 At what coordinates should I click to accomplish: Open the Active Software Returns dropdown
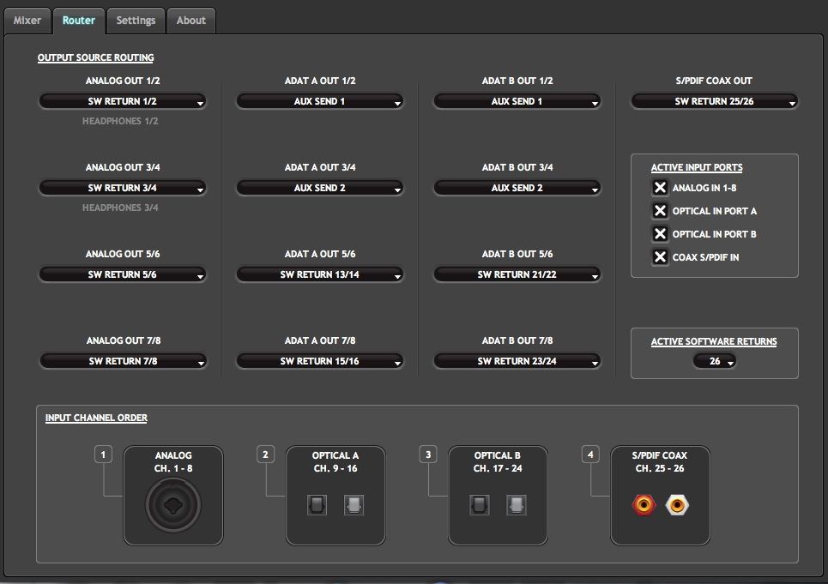click(714, 362)
